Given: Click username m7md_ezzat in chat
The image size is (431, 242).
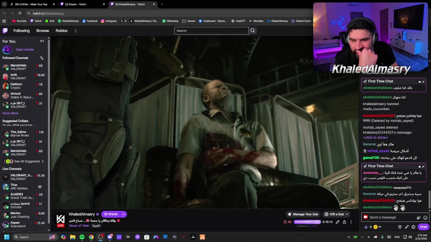Looking at the screenshot, I should tap(378, 151).
